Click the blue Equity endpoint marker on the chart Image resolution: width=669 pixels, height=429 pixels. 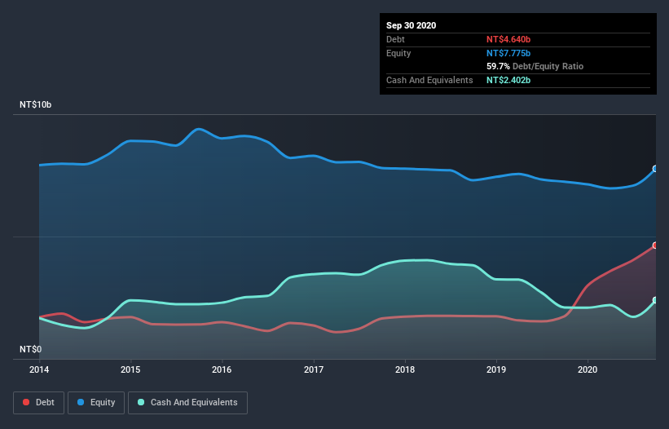[655, 169]
